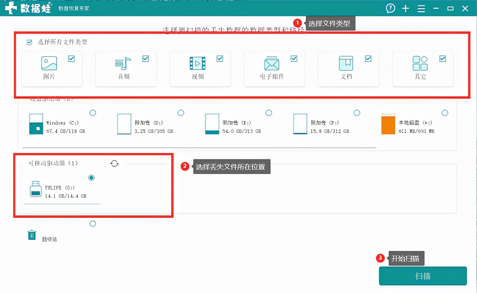This screenshot has width=477, height=293.
Task: Select the 新加卷 (D:) radio button
Action: (180, 113)
